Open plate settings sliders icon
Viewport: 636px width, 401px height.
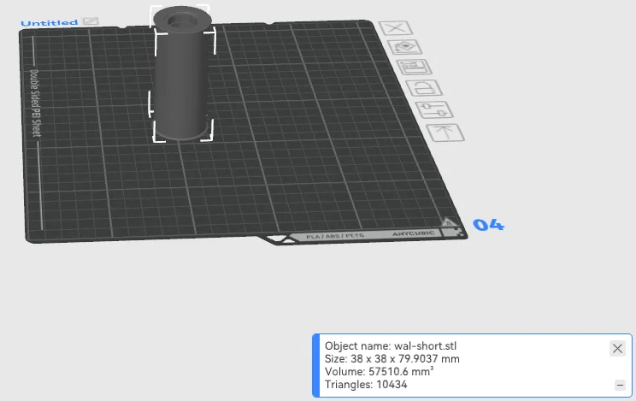click(434, 109)
